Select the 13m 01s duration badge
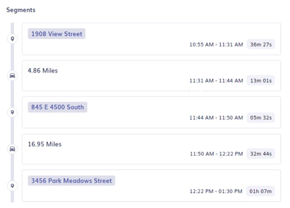This screenshot has height=208, width=290. tap(261, 81)
